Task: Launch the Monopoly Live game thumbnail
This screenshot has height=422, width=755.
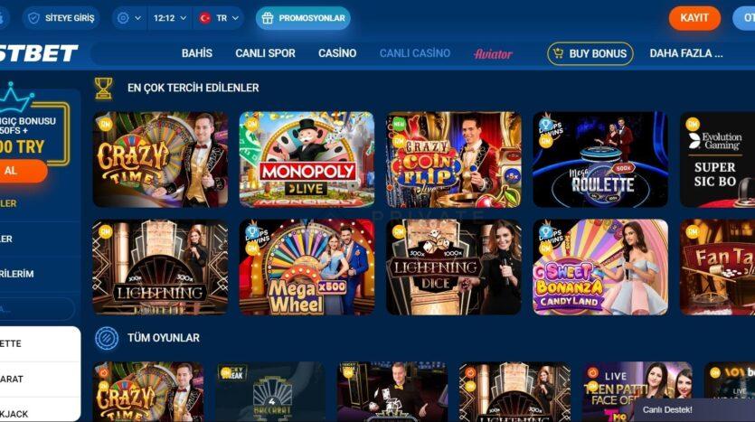Action: coord(307,160)
